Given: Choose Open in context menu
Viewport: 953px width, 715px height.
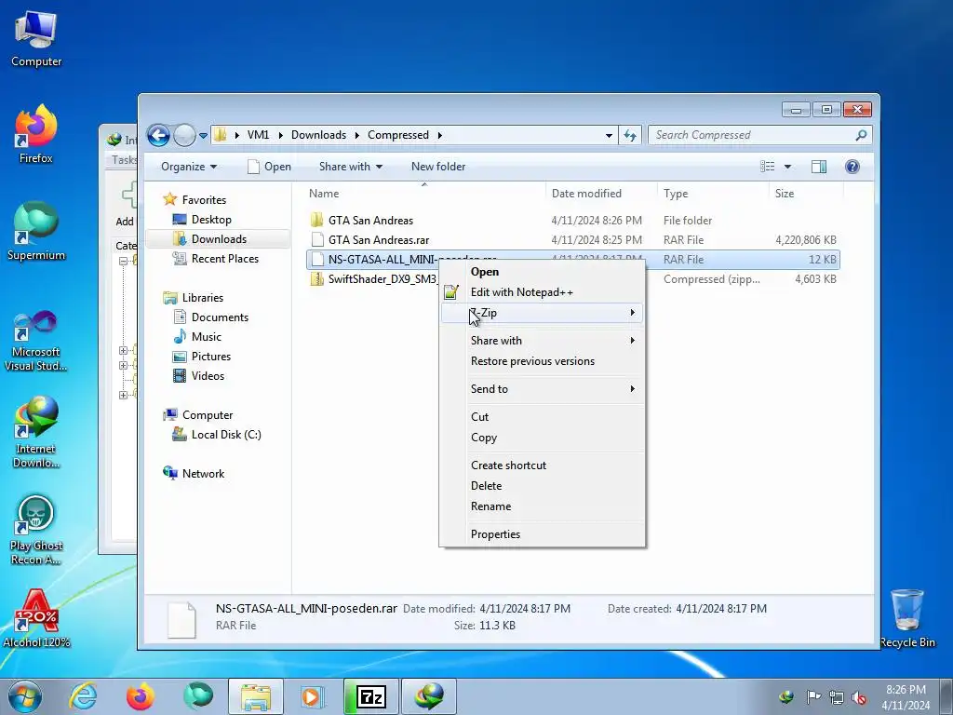Looking at the screenshot, I should click(x=484, y=272).
